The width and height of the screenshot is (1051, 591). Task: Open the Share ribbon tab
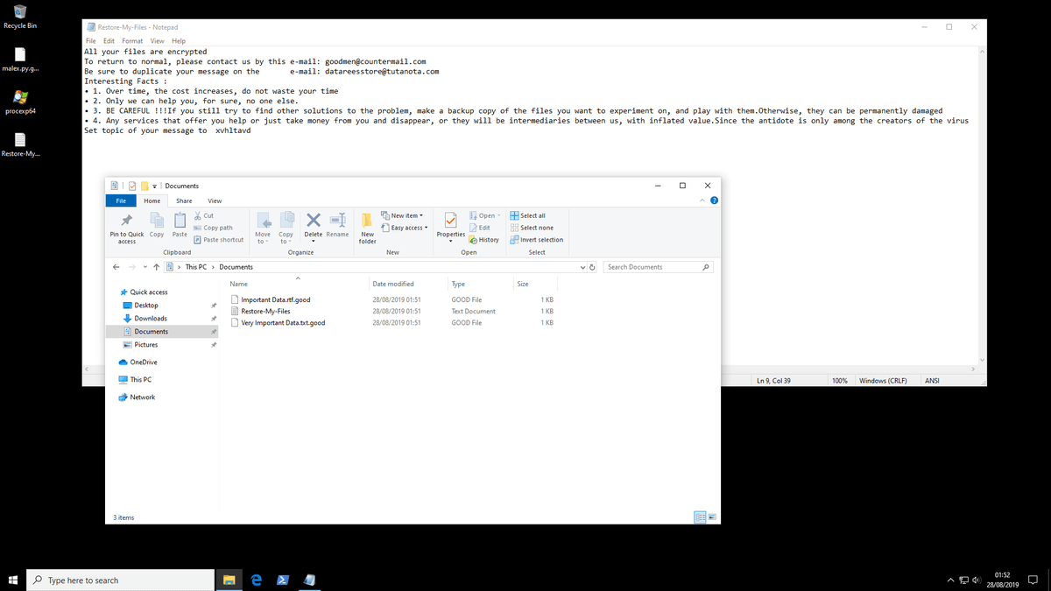coord(184,201)
